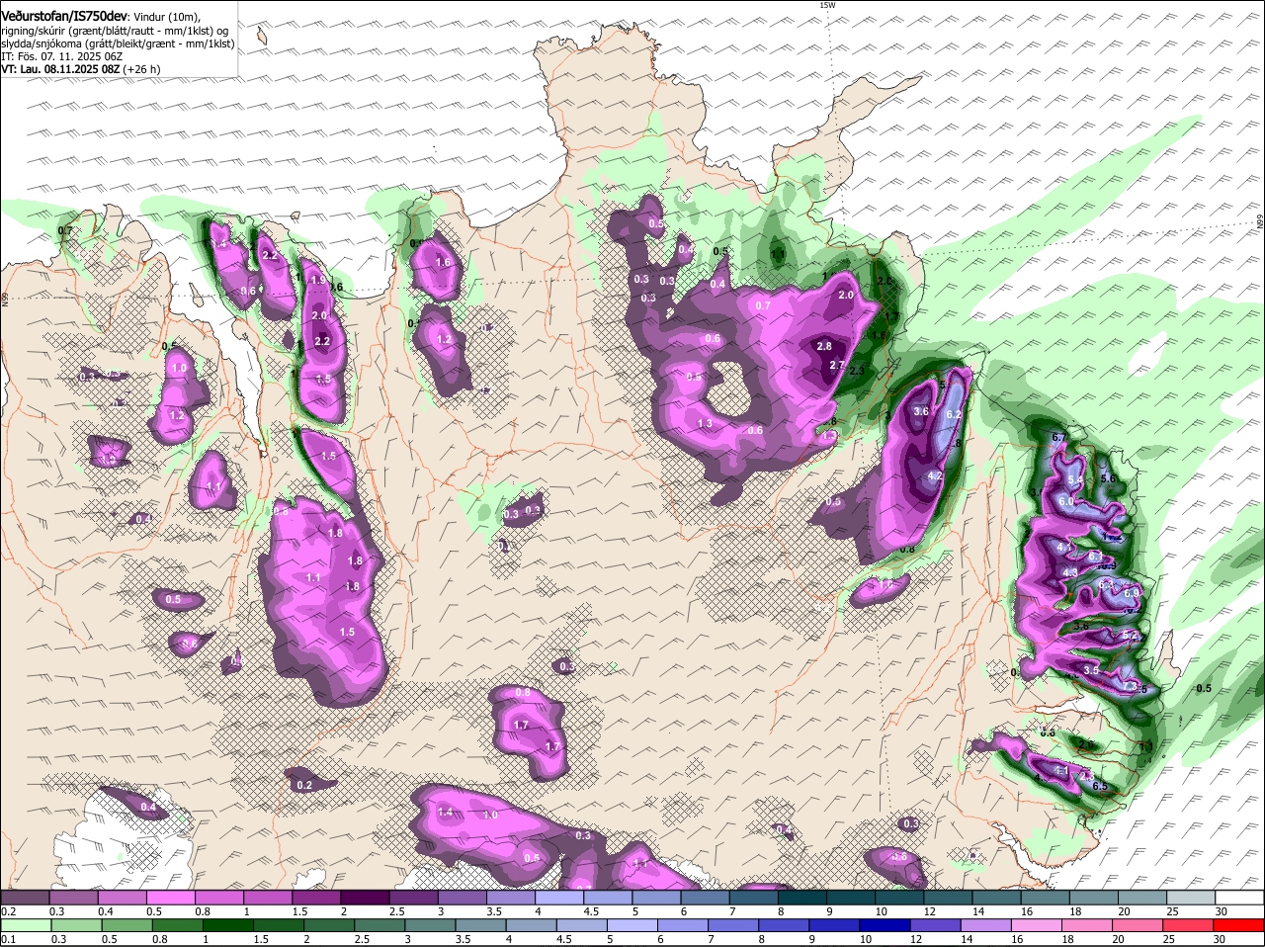This screenshot has height=947, width=1265.
Task: Click the 5.4 precipitation value on the map
Action: (x=1076, y=479)
